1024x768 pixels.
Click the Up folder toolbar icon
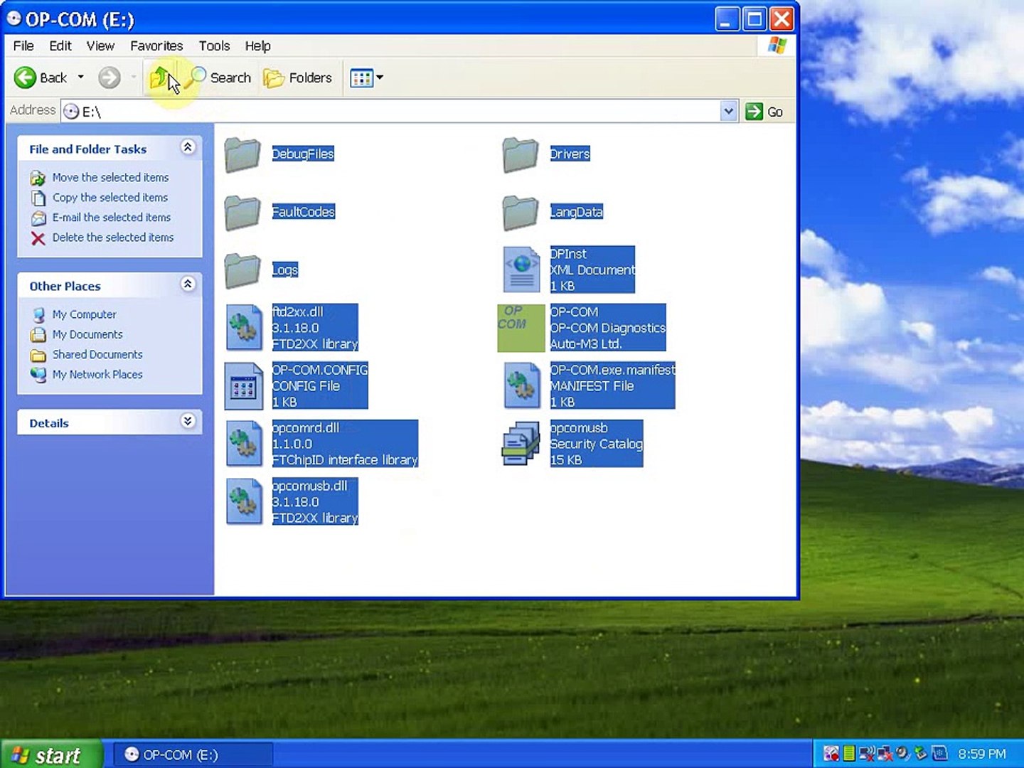pos(159,78)
